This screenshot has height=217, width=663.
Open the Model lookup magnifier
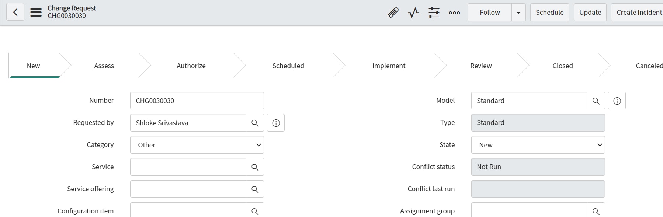[596, 100]
